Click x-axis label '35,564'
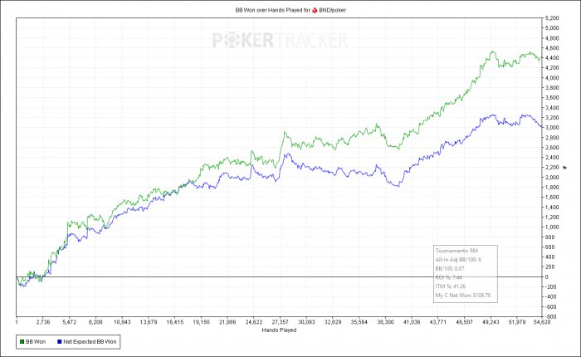This screenshot has height=357, width=581. pyautogui.click(x=359, y=322)
